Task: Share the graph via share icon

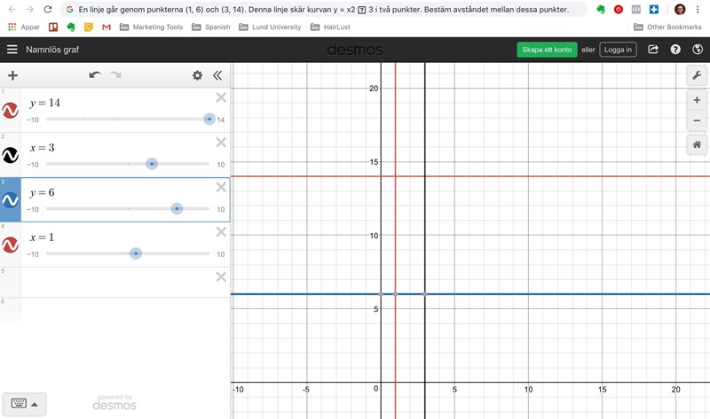Action: click(653, 50)
